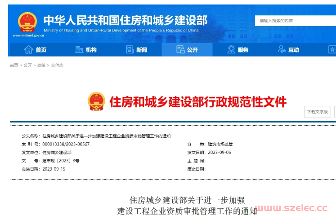Click the 公开 breadcrumb link
This screenshot has height=220, width=336.
point(27,65)
